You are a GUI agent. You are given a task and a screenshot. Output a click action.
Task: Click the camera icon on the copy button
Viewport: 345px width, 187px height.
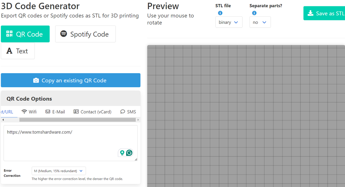[x=36, y=80]
